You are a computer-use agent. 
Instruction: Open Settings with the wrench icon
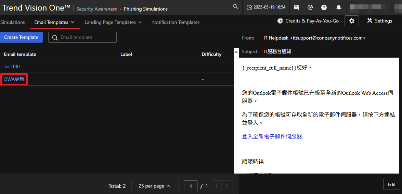(x=379, y=21)
